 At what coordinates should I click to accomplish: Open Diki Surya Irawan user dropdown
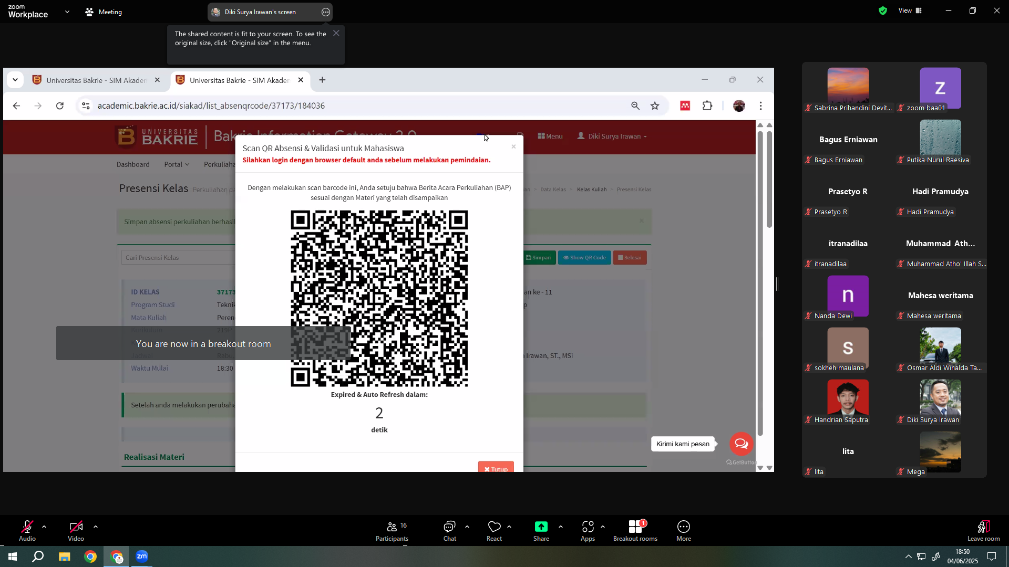point(612,136)
